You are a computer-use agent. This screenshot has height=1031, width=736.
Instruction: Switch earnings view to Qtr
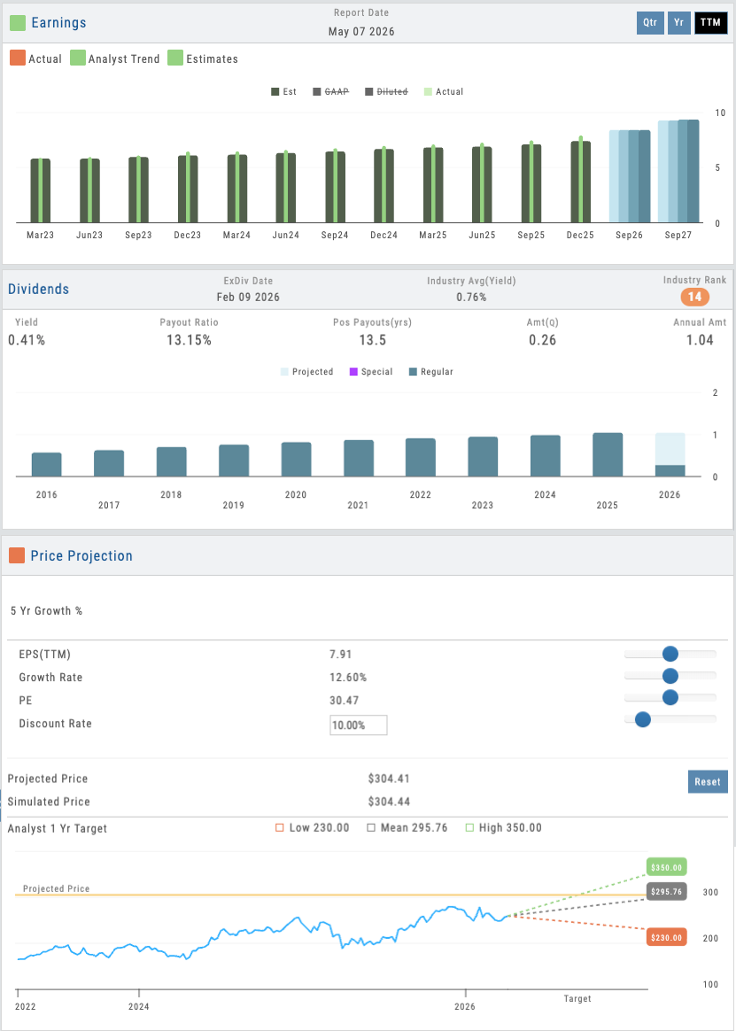point(650,22)
